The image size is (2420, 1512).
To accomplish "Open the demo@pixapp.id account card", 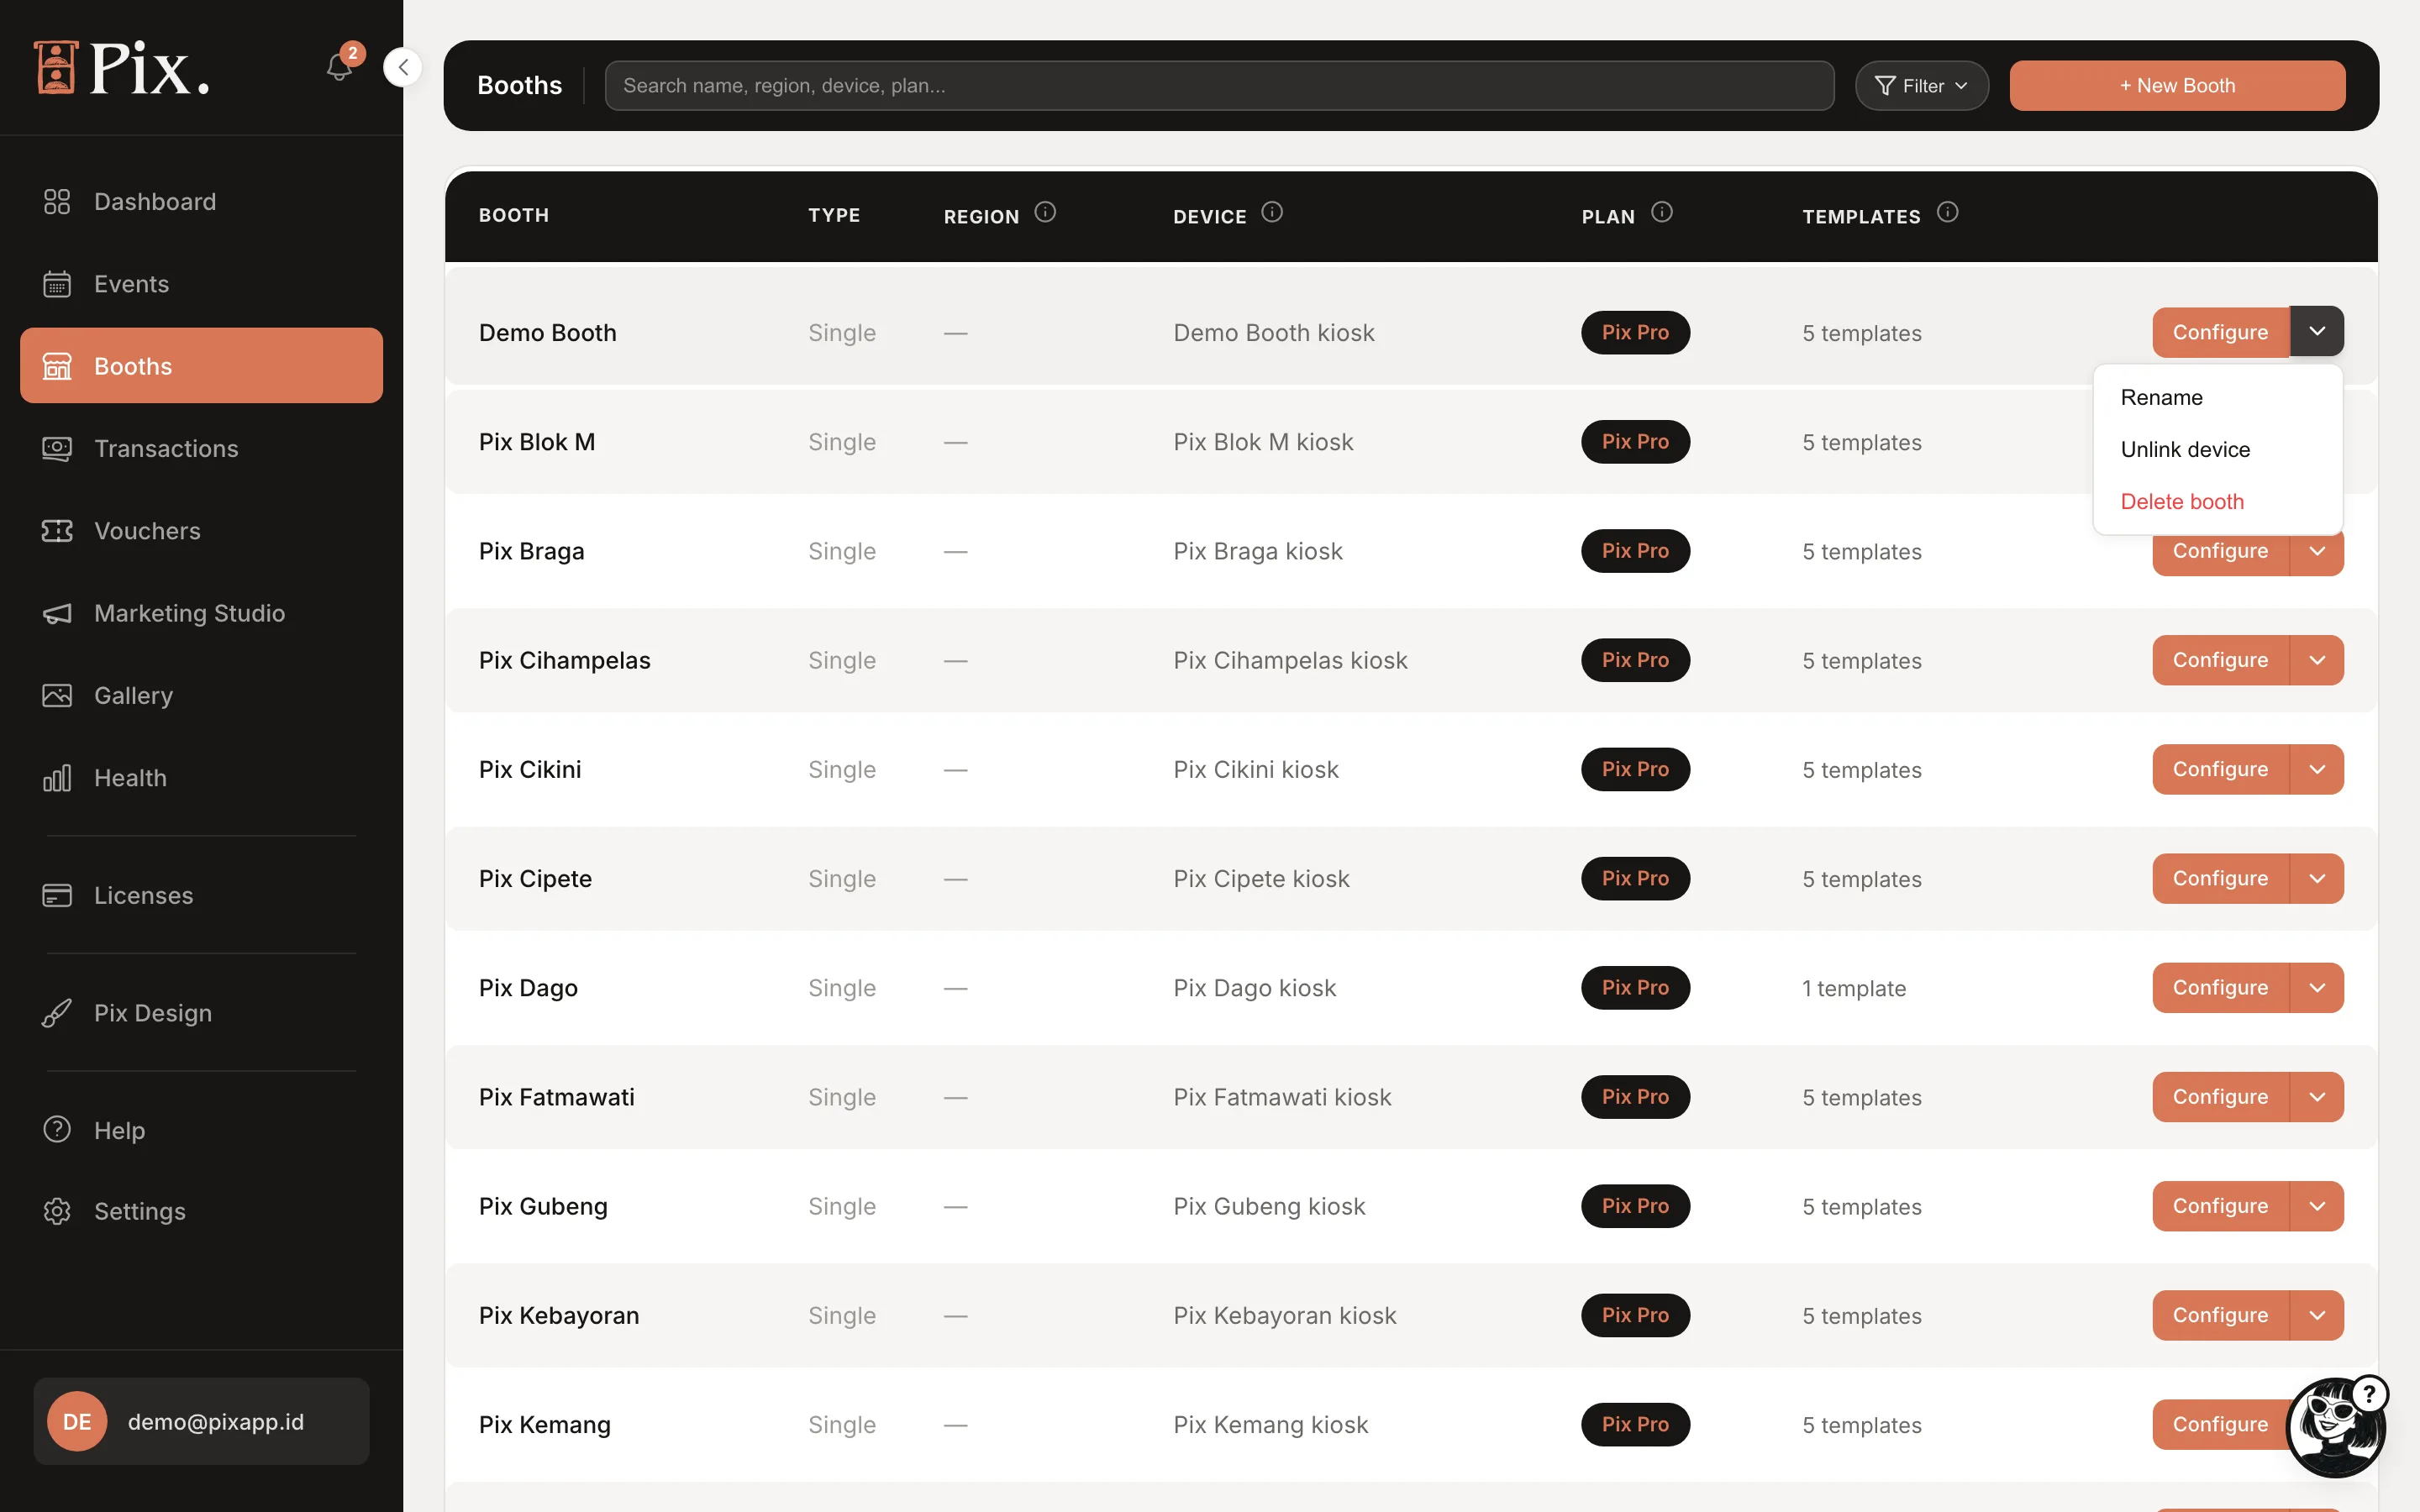I will [x=201, y=1421].
